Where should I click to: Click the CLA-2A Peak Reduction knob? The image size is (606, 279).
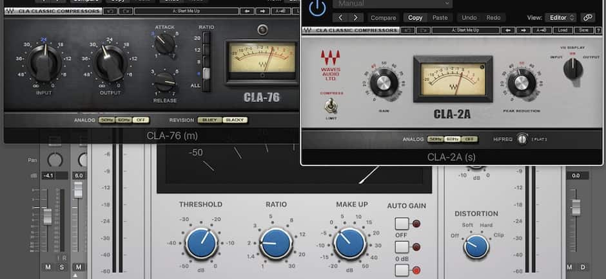point(522,83)
